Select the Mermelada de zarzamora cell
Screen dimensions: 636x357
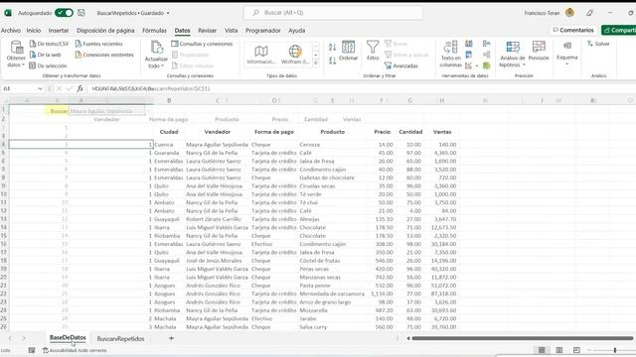332,294
